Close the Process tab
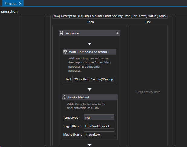This screenshot has width=187, height=147. click(20, 3)
